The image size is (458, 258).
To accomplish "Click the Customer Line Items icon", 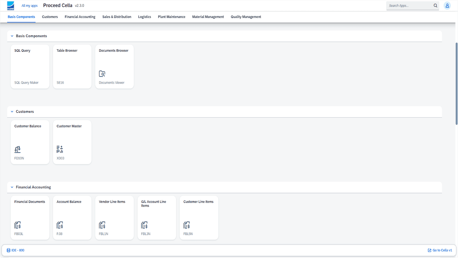I will 186,225.
